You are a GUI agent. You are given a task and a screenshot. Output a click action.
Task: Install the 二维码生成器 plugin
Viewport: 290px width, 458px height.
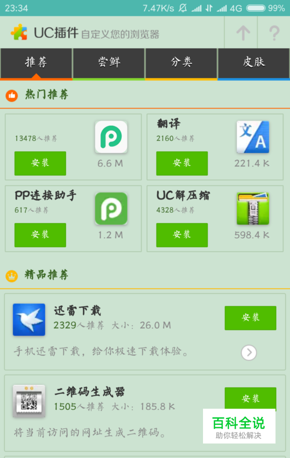pos(251,398)
